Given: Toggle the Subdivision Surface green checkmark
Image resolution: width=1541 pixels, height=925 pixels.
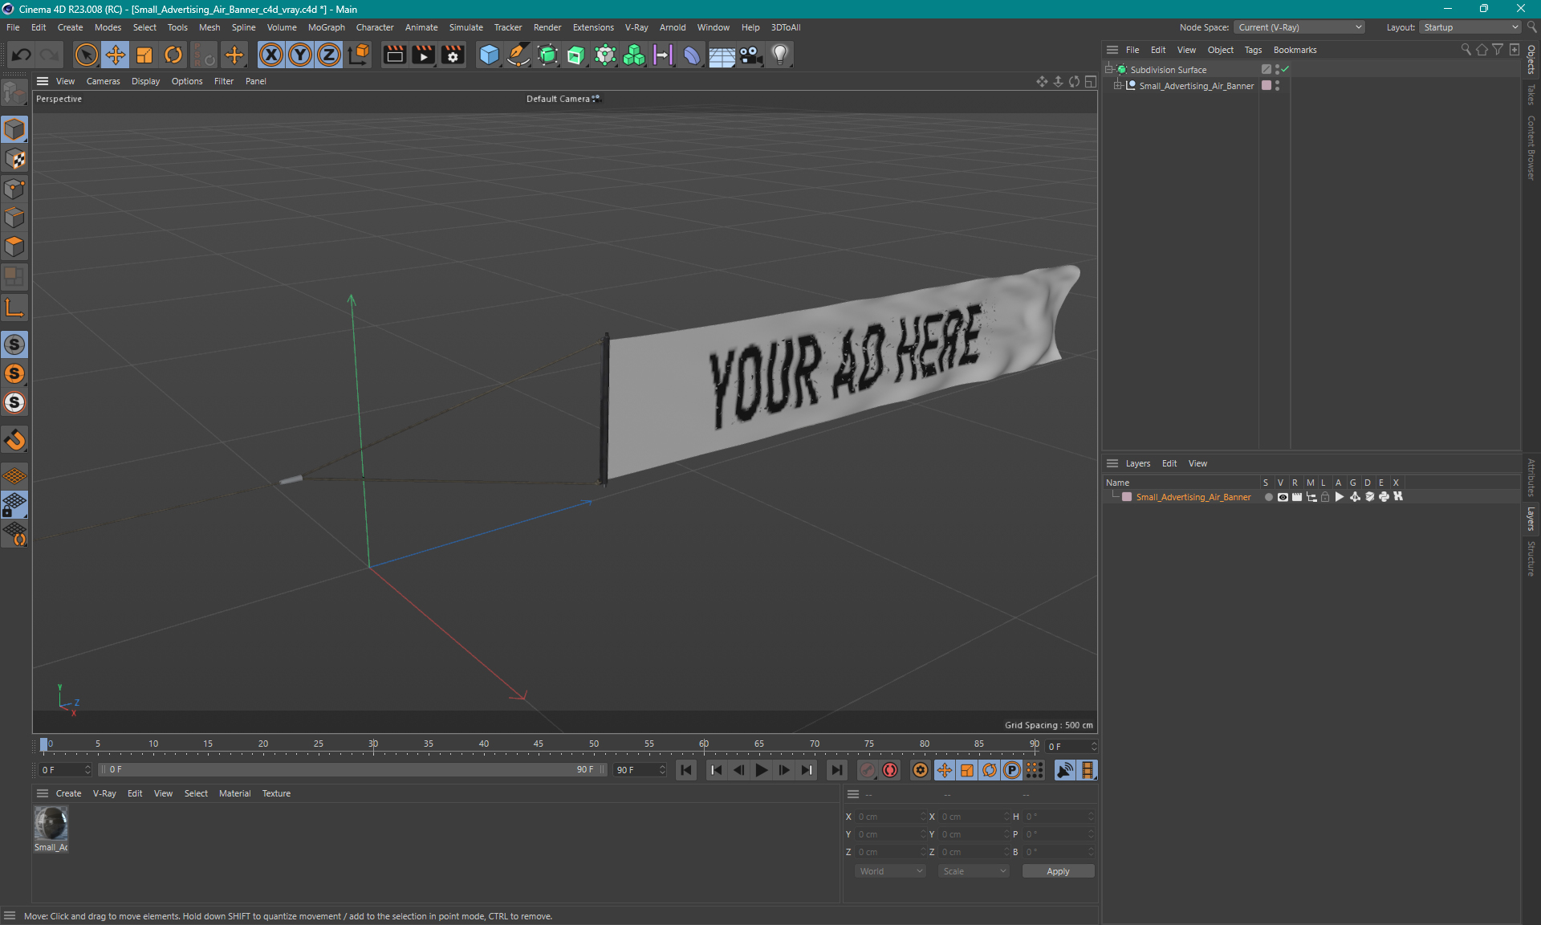Looking at the screenshot, I should (1284, 68).
